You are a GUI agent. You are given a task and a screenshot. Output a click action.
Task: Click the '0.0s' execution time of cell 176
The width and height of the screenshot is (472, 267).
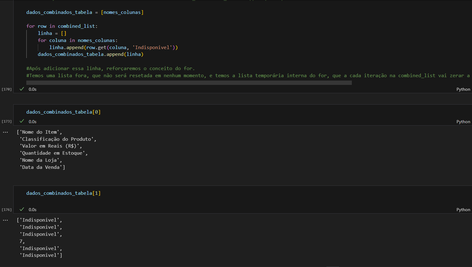coord(33,210)
